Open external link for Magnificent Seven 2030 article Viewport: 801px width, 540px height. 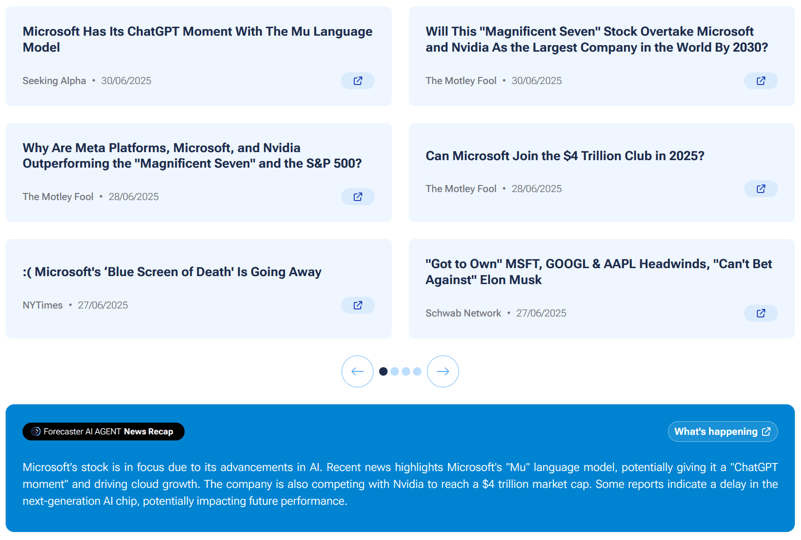(x=760, y=81)
